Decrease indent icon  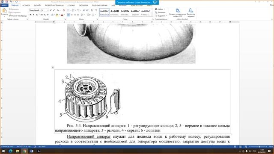point(84,10)
